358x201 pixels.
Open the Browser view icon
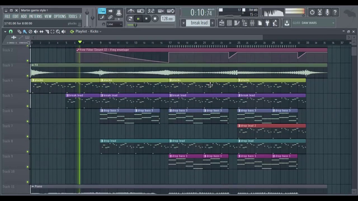pos(244,23)
